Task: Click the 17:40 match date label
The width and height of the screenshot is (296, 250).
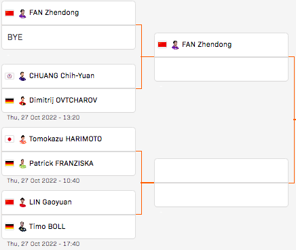Action: pos(43,244)
